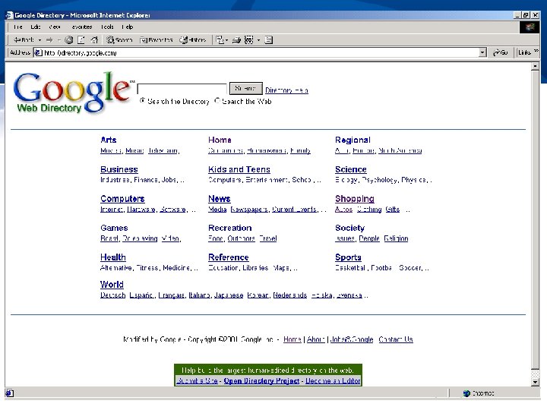Open the Forward button history dropdown arrow
The height and width of the screenshot is (410, 547).
click(x=58, y=40)
